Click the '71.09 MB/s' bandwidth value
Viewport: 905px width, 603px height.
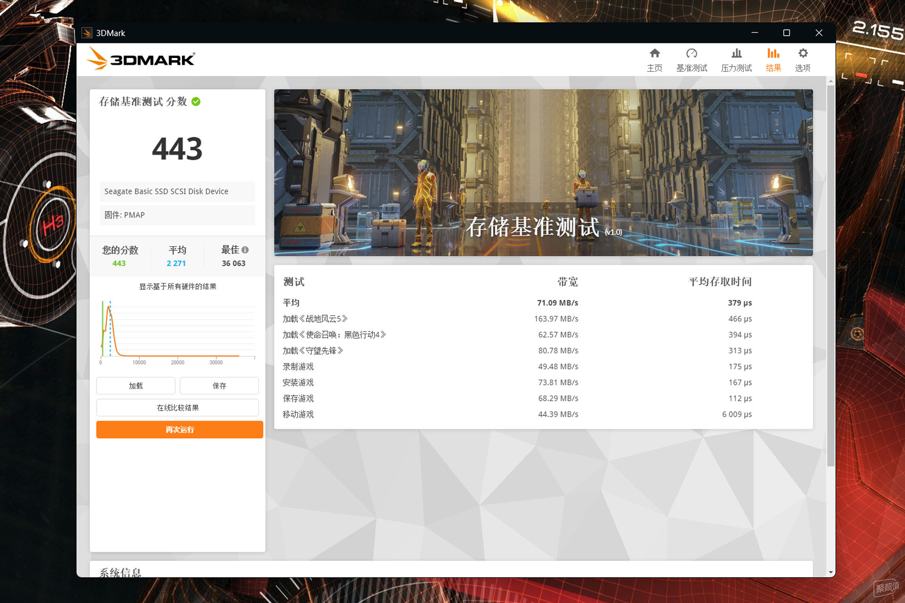coord(558,303)
